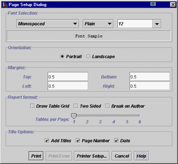Screen dimensions: 178x164
Task: Open the Plain font style dropdown
Action: click(98, 24)
